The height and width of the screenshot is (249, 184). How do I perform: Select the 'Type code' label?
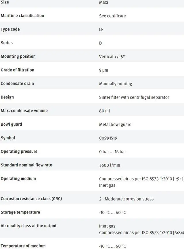(10, 29)
